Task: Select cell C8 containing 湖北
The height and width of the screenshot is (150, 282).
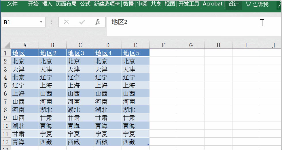Action: tap(80, 110)
